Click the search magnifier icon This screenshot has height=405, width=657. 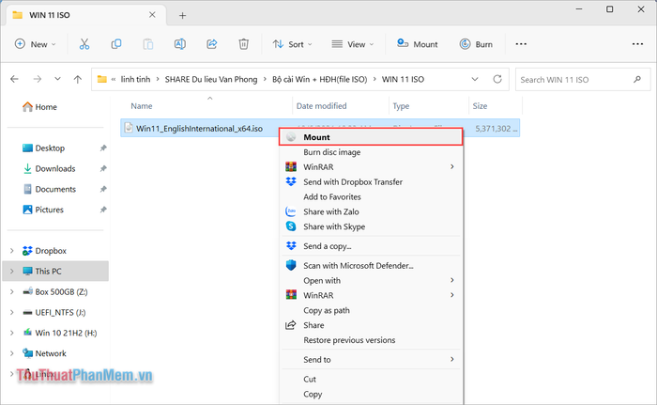click(637, 79)
